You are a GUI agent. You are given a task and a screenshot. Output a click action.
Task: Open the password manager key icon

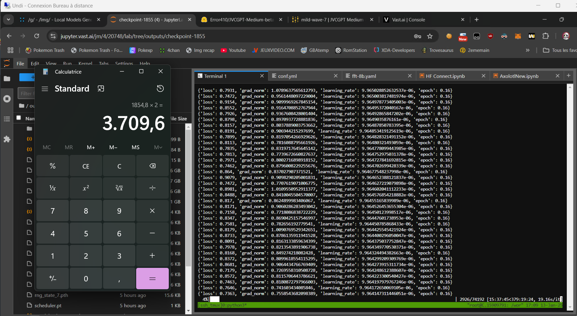(x=417, y=36)
